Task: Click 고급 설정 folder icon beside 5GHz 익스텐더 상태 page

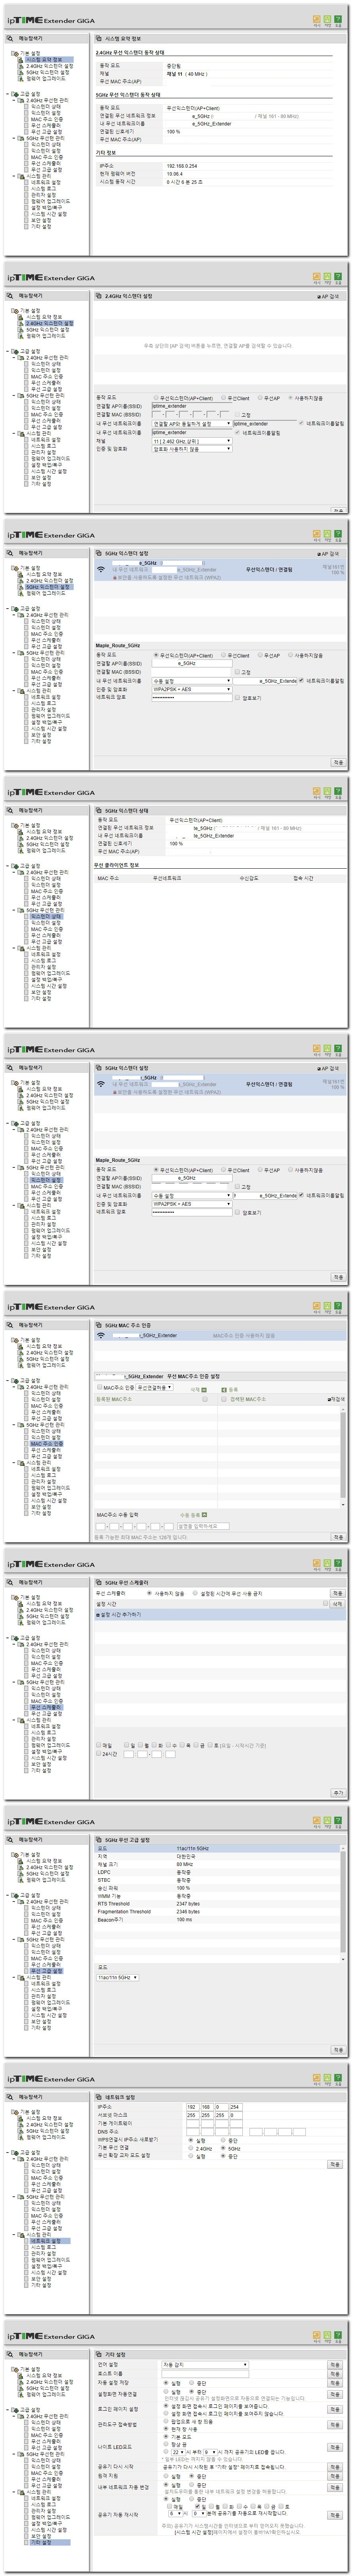Action: click(14, 866)
